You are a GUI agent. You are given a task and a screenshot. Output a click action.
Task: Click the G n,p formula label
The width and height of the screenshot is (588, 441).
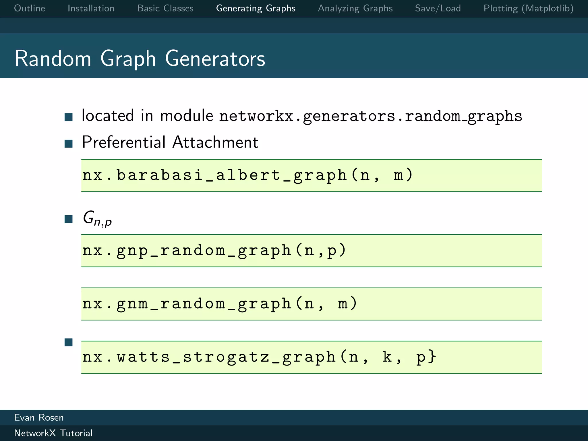pos(97,219)
